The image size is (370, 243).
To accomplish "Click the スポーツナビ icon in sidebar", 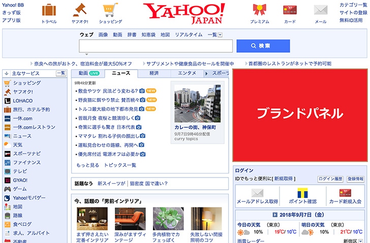I will tap(7, 154).
